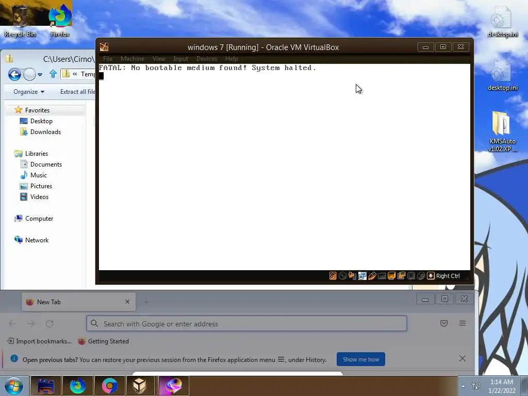Open the Windows Start menu

coord(14,386)
